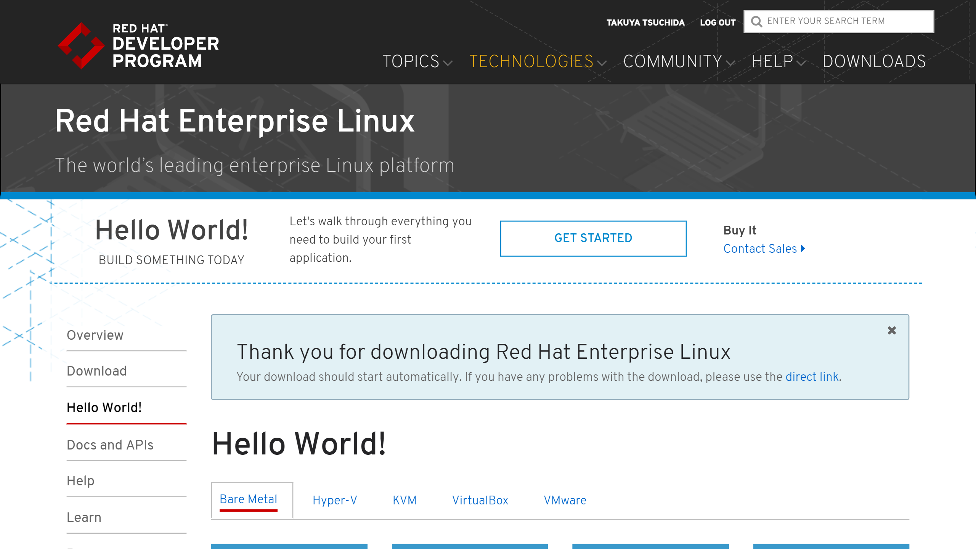Dismiss the download thank-you notification
This screenshot has height=549, width=976.
[x=892, y=331]
